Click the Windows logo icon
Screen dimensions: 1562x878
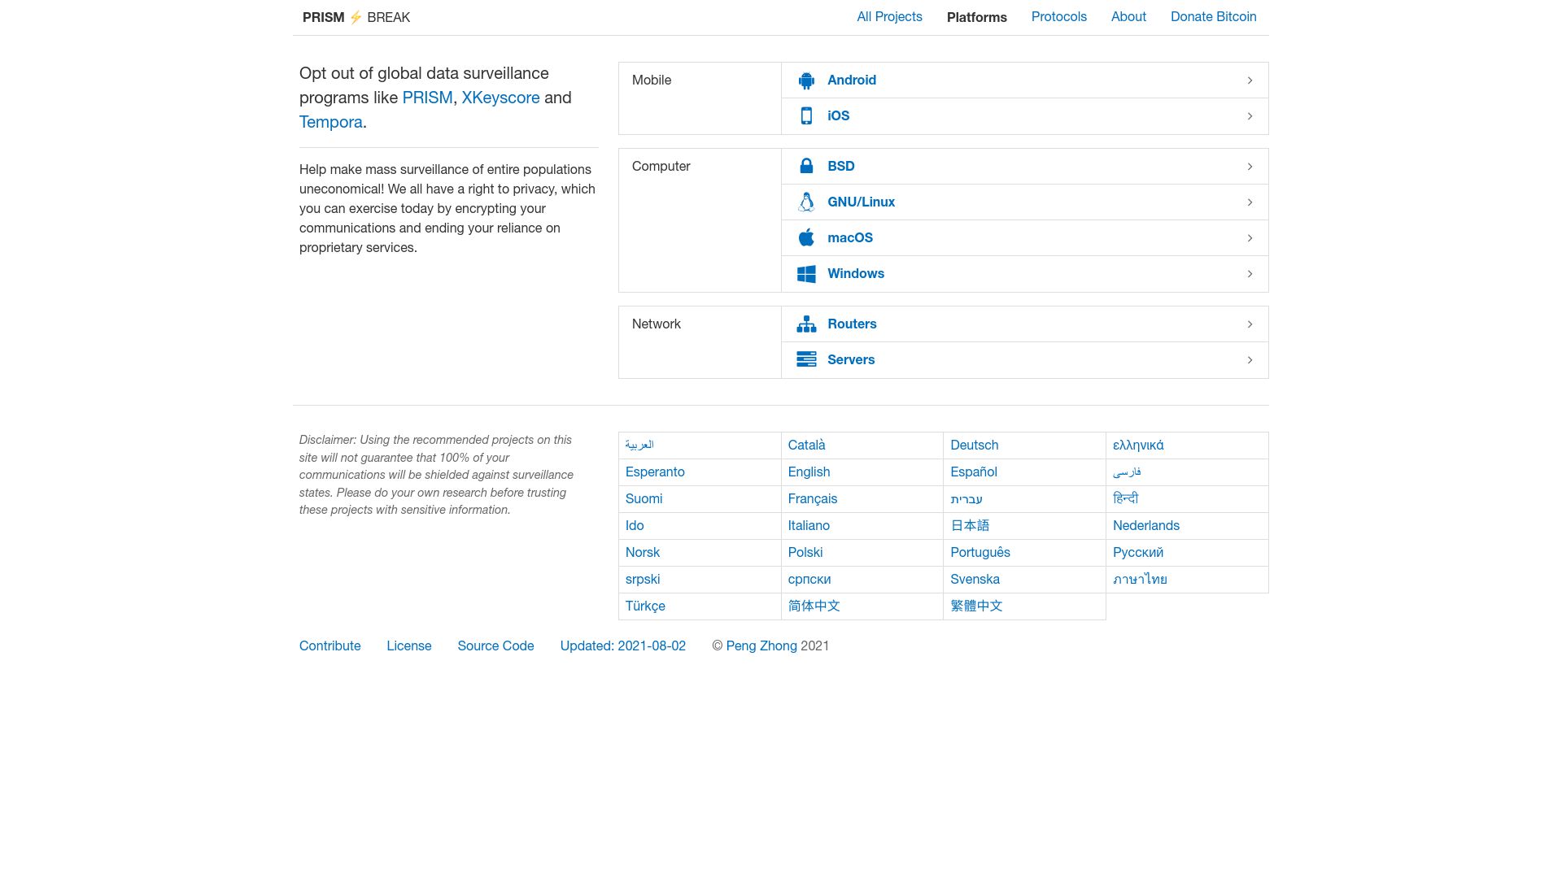(806, 274)
